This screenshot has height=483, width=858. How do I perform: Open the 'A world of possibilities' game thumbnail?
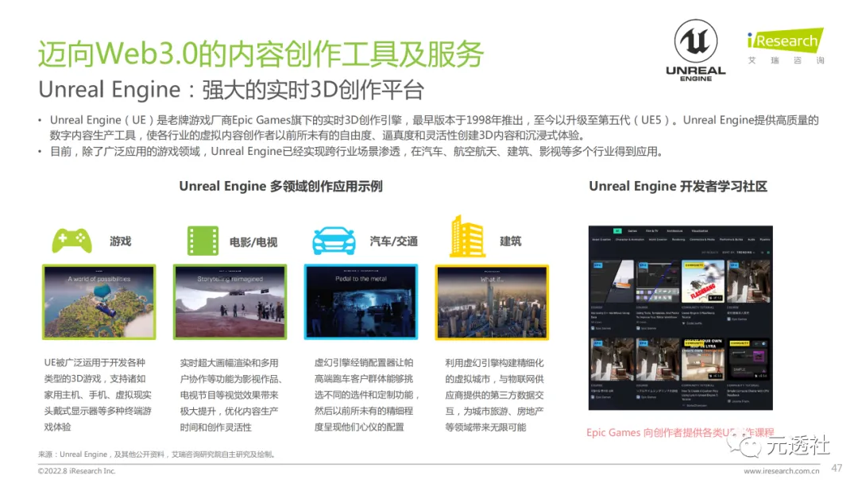click(99, 302)
